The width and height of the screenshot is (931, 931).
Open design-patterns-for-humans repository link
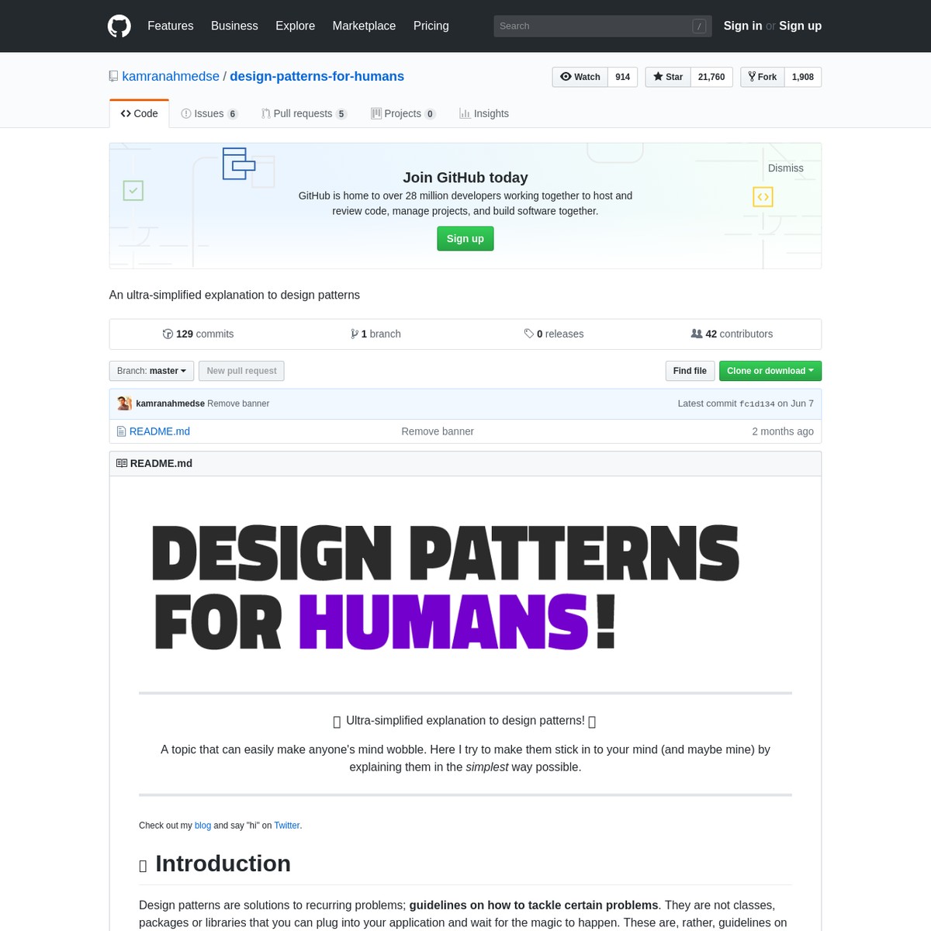(317, 76)
